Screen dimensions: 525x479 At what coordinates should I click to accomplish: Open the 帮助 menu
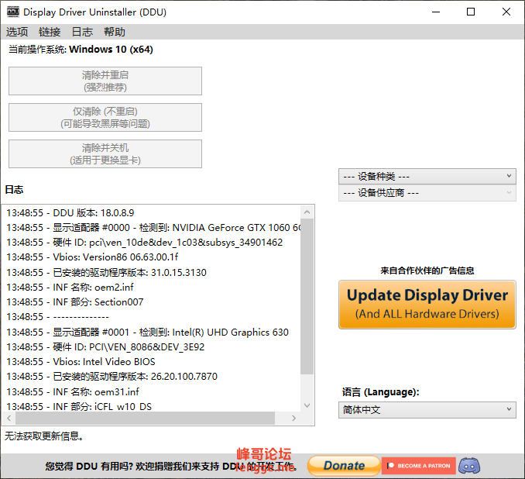[x=114, y=32]
